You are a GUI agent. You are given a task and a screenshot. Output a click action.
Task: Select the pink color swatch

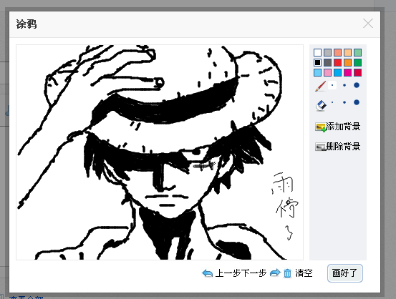click(x=327, y=73)
